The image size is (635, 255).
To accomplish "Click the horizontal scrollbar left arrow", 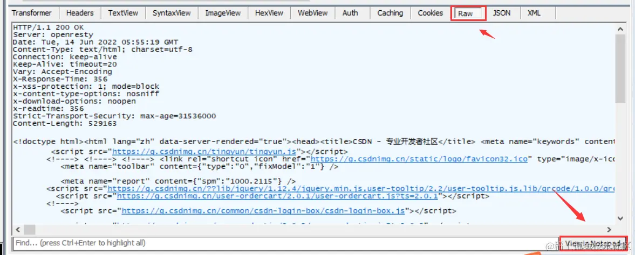I will 18,229.
